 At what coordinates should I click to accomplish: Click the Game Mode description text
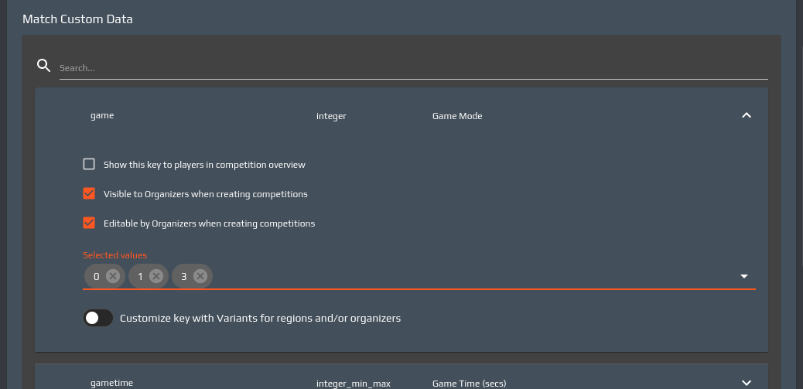(457, 116)
